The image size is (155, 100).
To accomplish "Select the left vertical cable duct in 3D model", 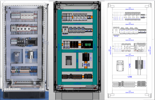I will coord(60,47).
